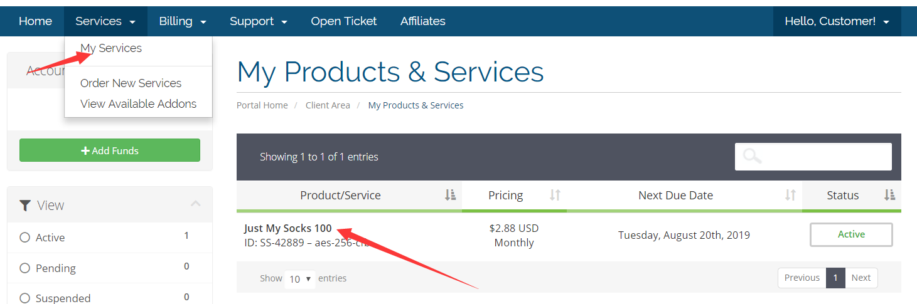
Task: Open the Billing dropdown menu
Action: (182, 21)
